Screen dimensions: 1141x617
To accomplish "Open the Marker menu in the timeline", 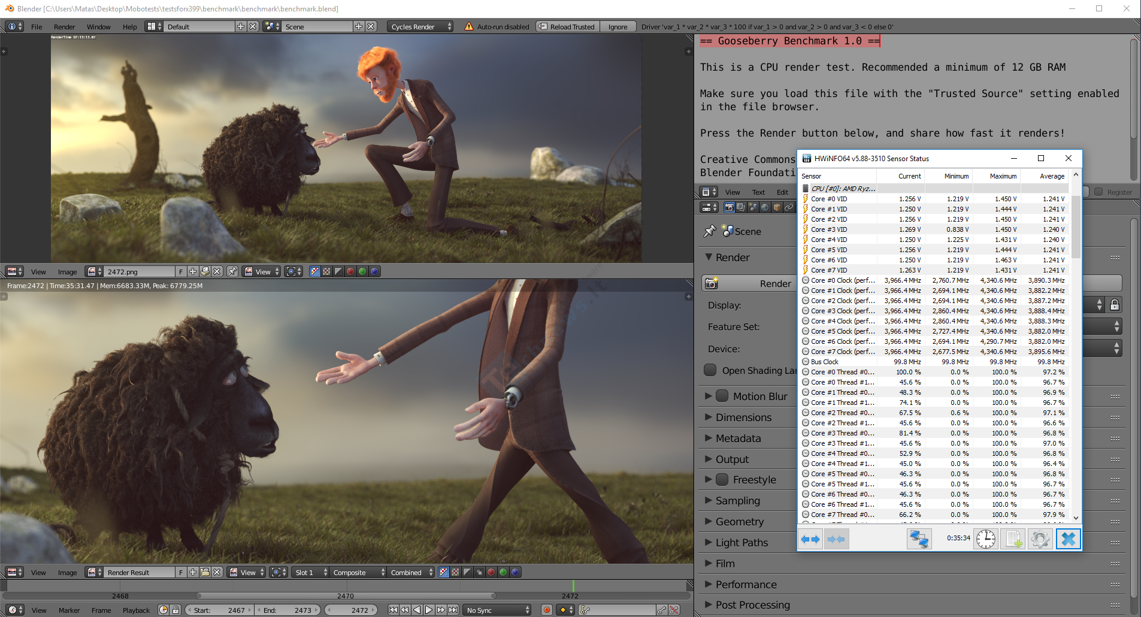I will pos(69,610).
